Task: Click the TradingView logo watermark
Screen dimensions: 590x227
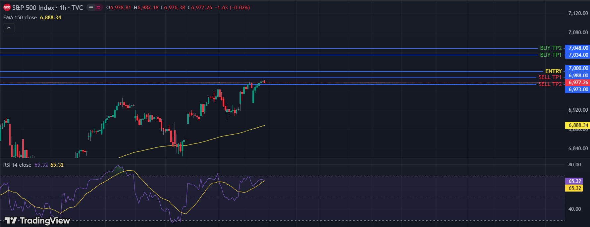Action: point(37,221)
